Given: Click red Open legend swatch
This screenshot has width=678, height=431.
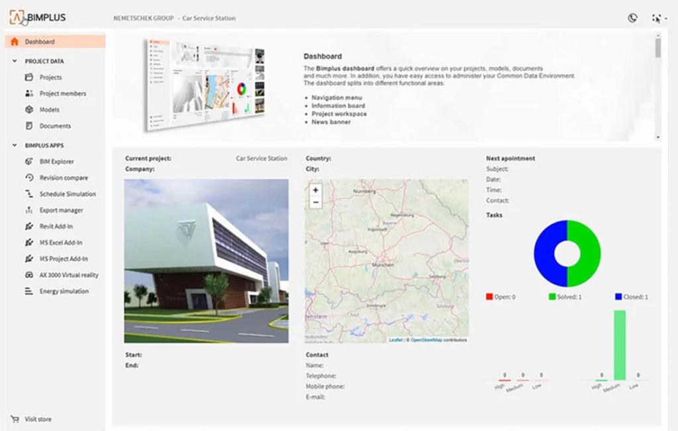Looking at the screenshot, I should click(489, 297).
